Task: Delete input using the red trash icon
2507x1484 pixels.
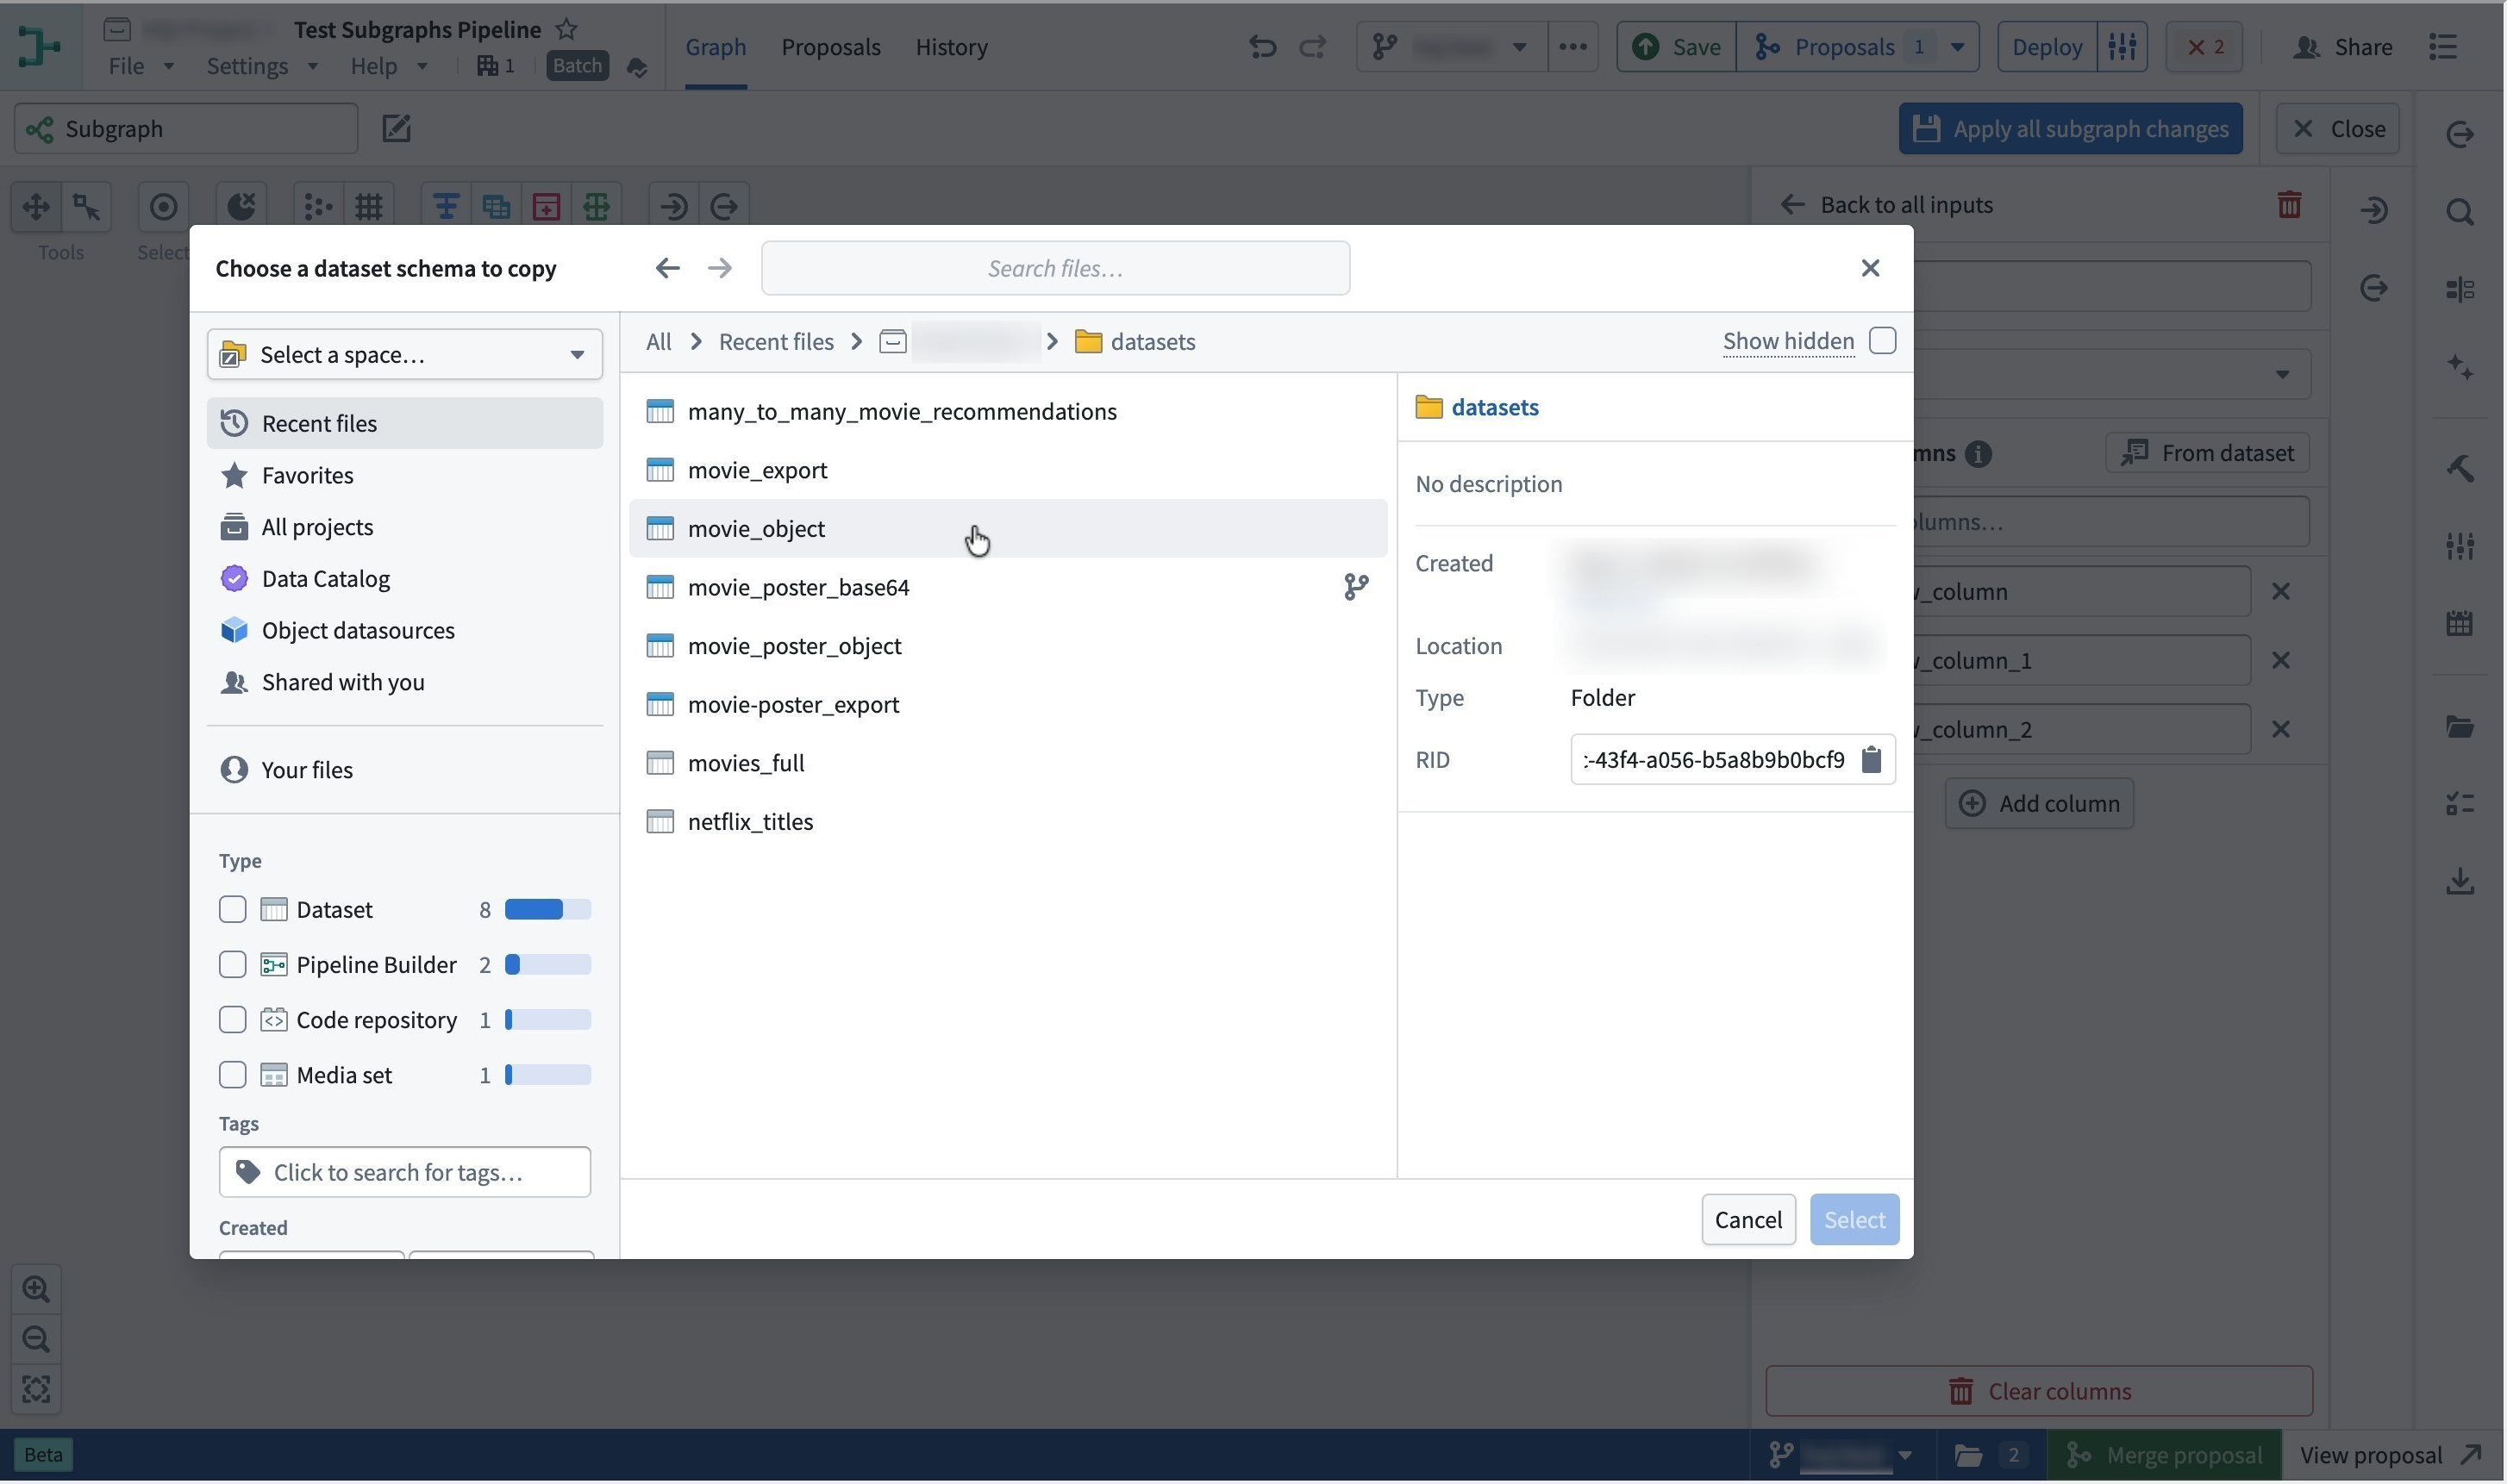Action: point(2289,205)
